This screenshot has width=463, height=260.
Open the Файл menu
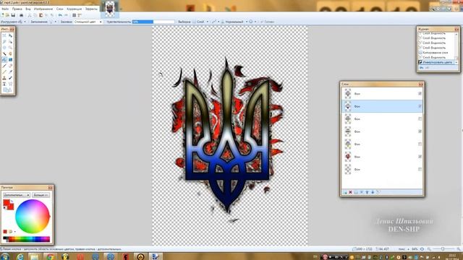click(5, 9)
